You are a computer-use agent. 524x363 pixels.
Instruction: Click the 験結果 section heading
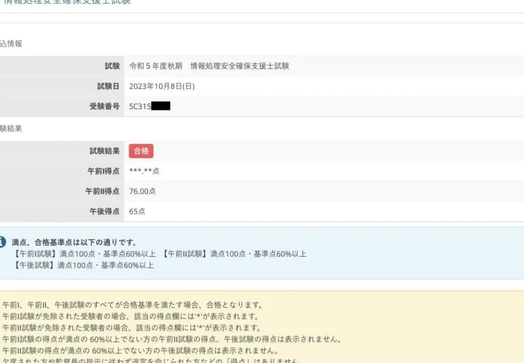(x=11, y=129)
